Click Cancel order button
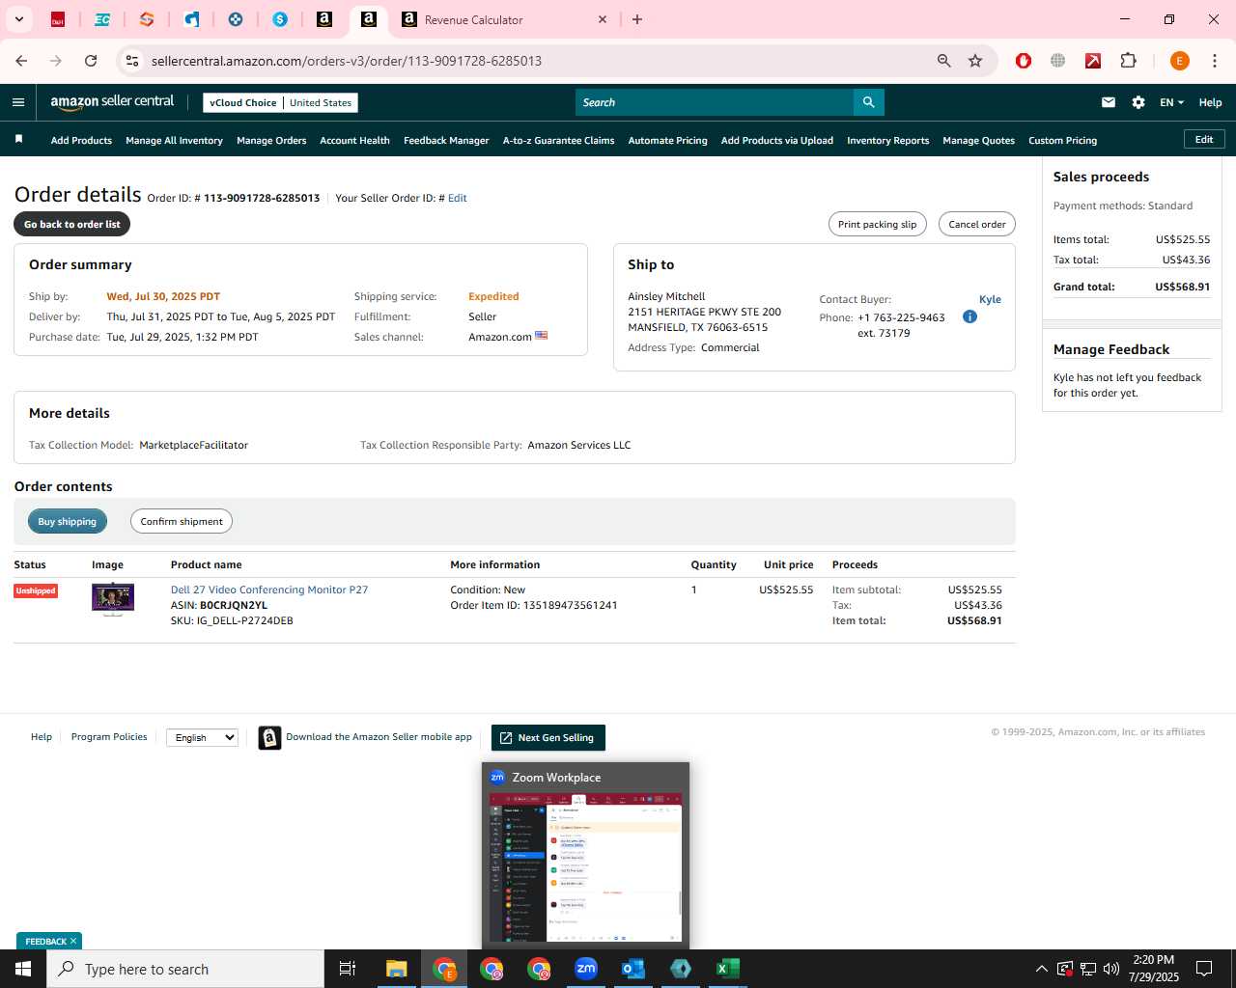This screenshot has height=988, width=1236. 976,224
